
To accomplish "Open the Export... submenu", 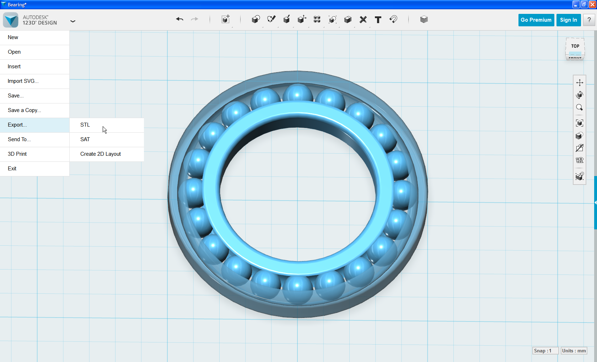I will coord(34,125).
